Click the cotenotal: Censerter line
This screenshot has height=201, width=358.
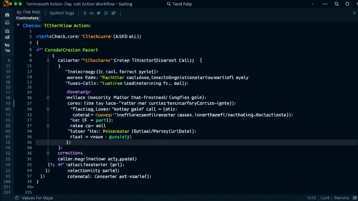[109, 176]
